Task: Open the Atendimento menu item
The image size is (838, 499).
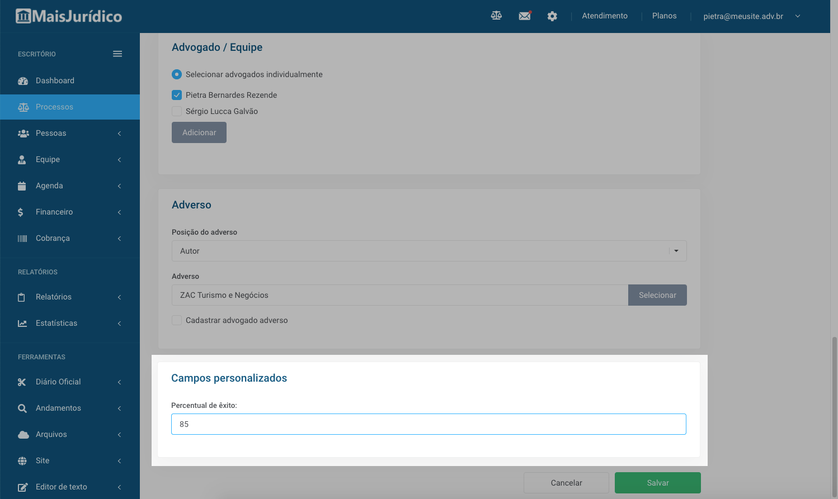Action: (x=604, y=16)
